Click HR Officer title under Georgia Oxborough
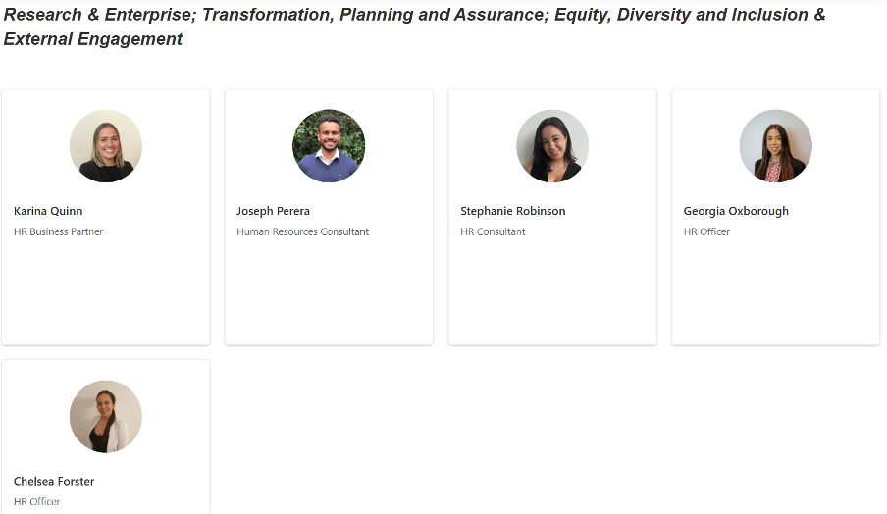887x514 pixels. click(706, 232)
